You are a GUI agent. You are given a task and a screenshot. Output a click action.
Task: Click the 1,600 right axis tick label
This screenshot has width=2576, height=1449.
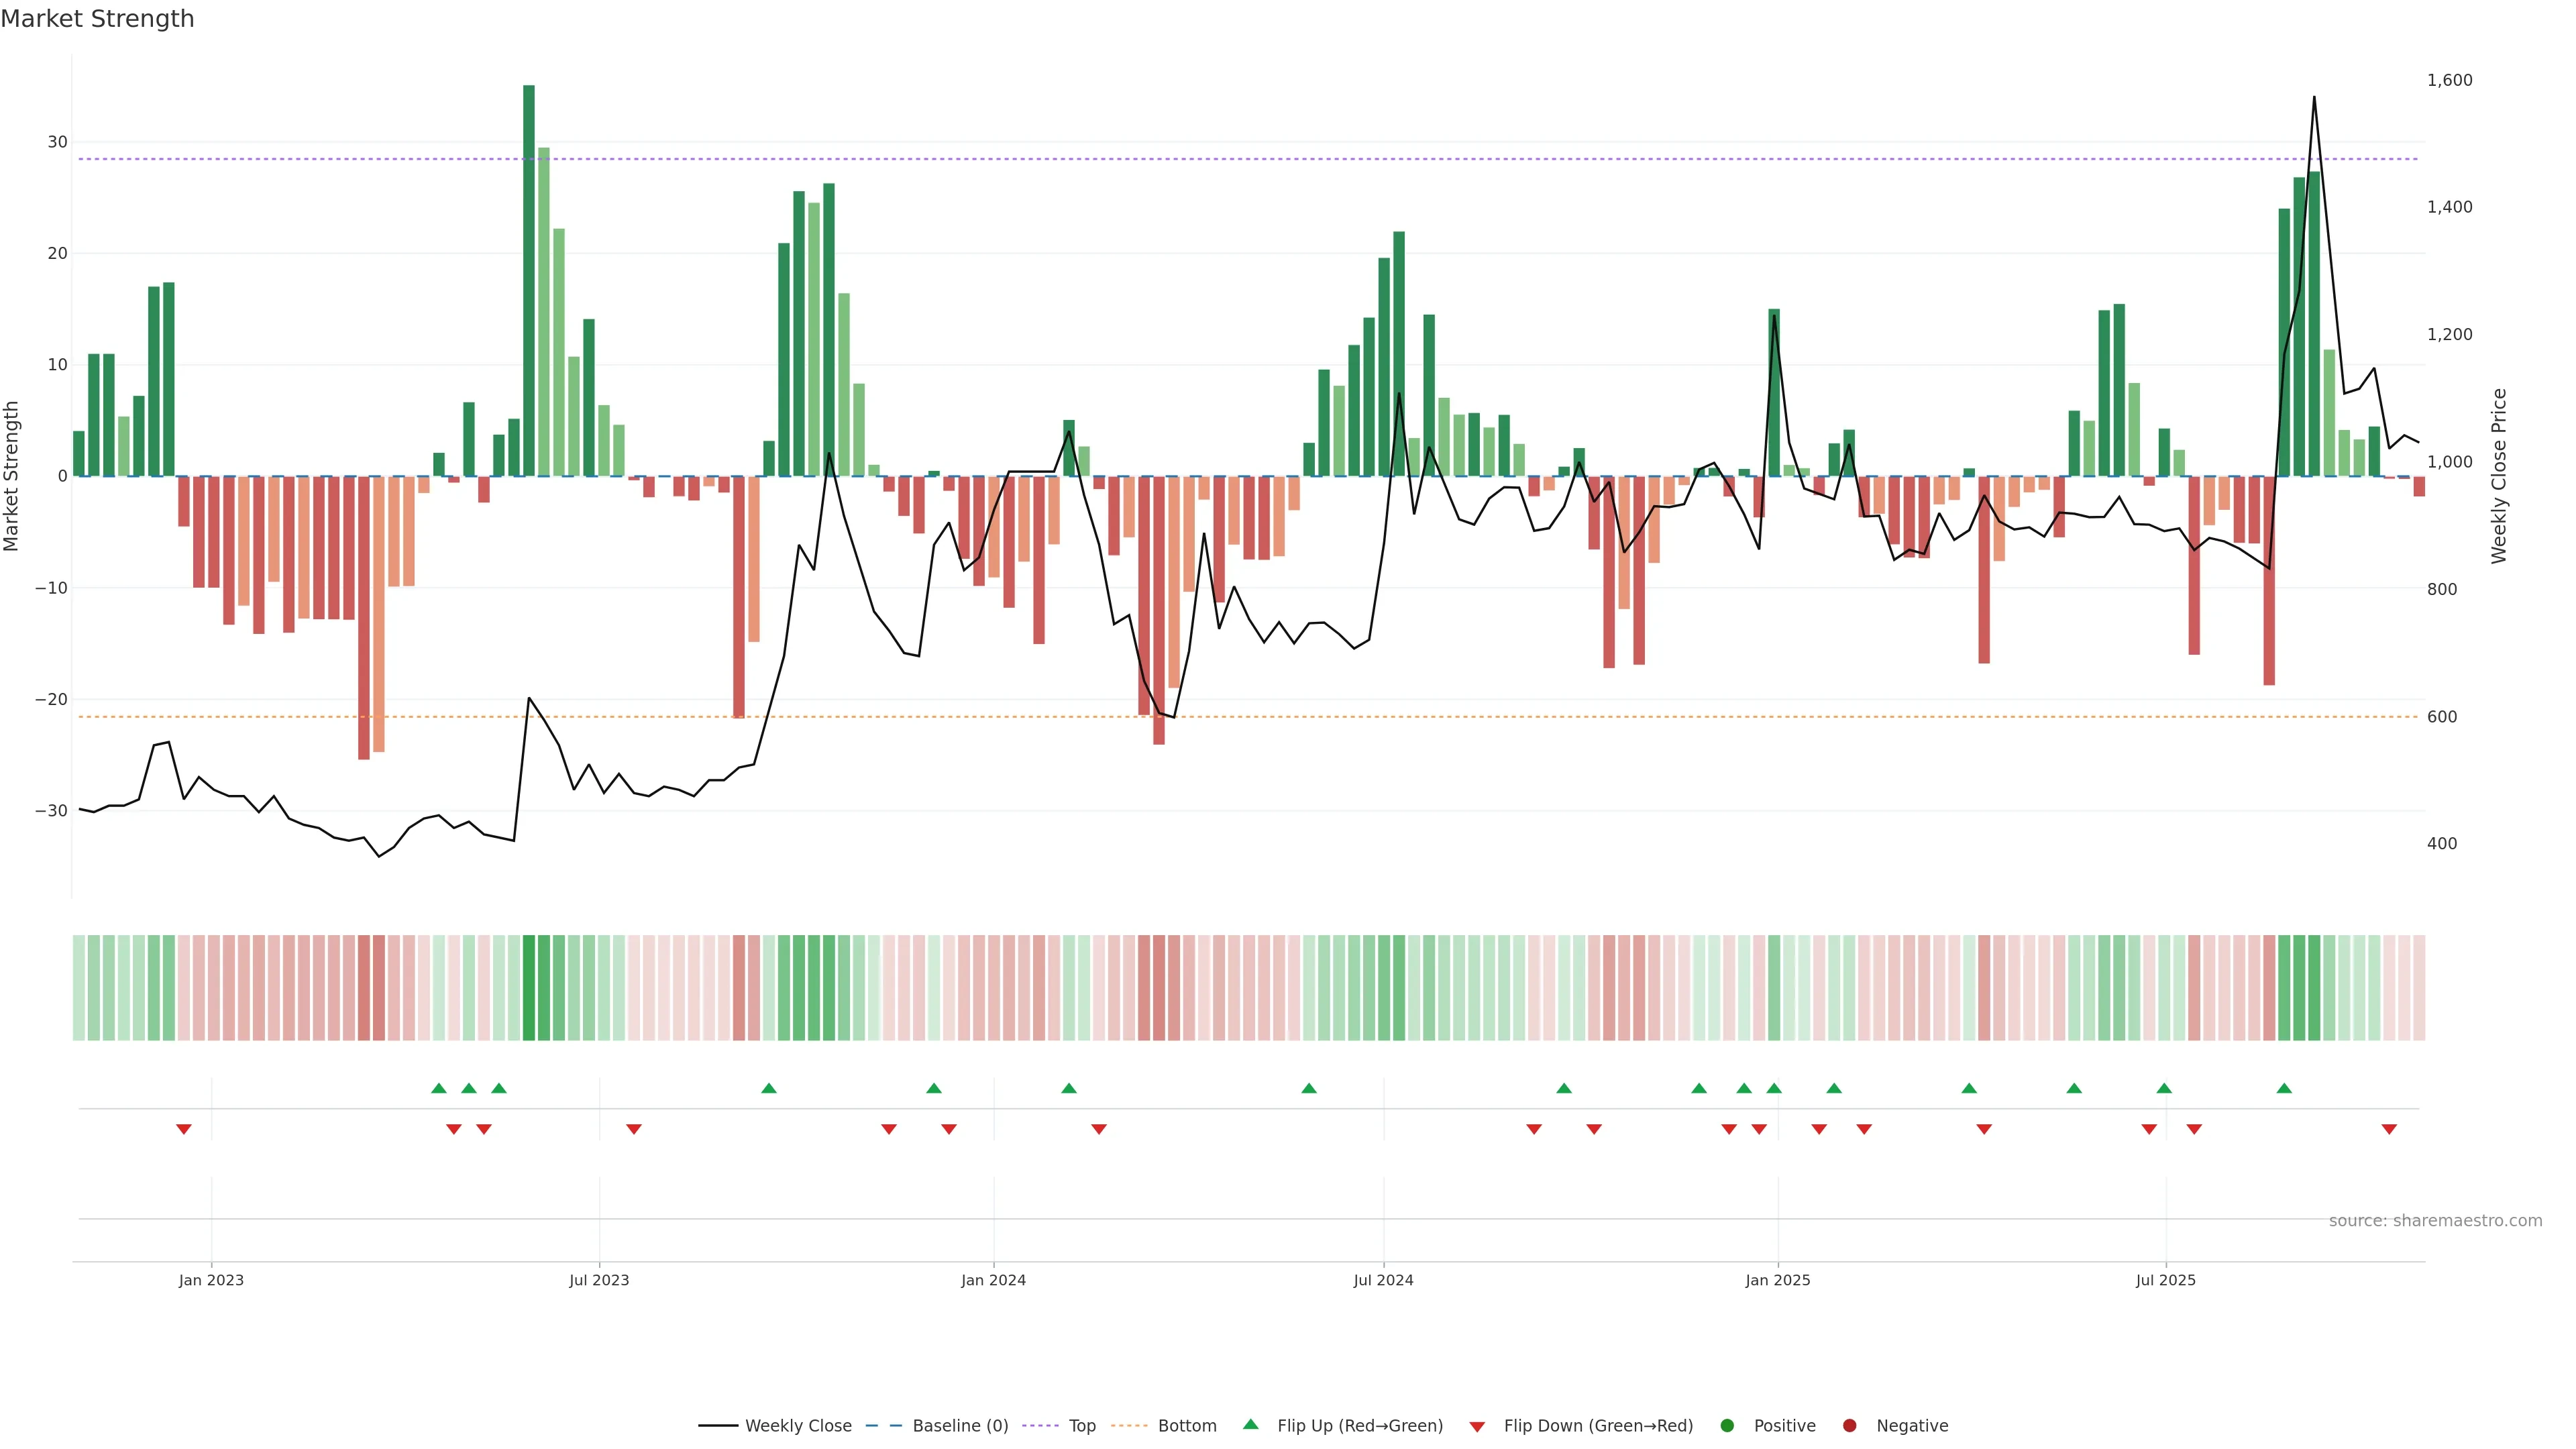2449,80
